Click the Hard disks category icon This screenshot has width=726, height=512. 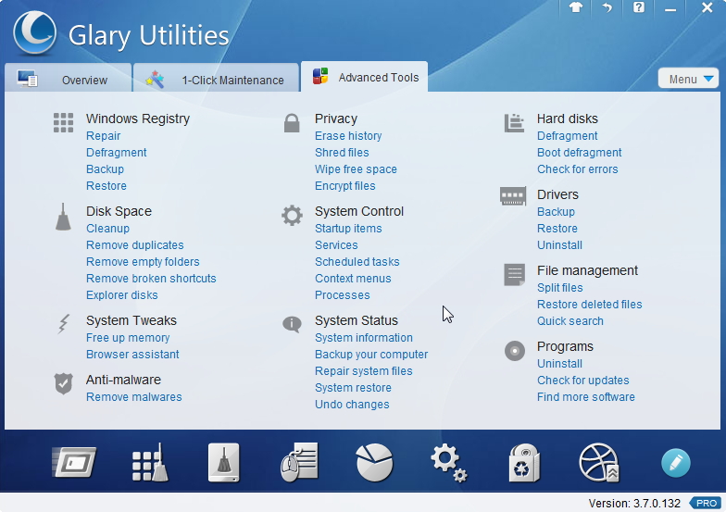tap(514, 122)
